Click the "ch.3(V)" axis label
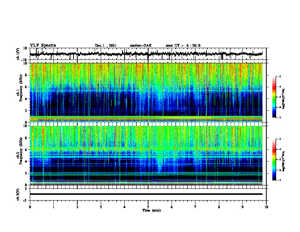The width and height of the screenshot is (300, 232). (x=18, y=194)
